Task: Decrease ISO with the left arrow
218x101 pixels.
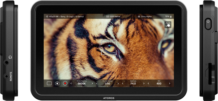Action: (x=148, y=83)
